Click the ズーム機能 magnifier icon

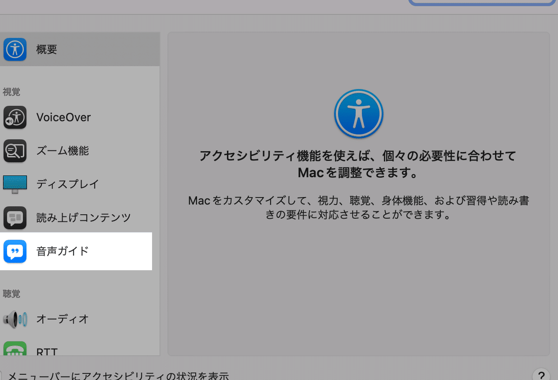[15, 151]
